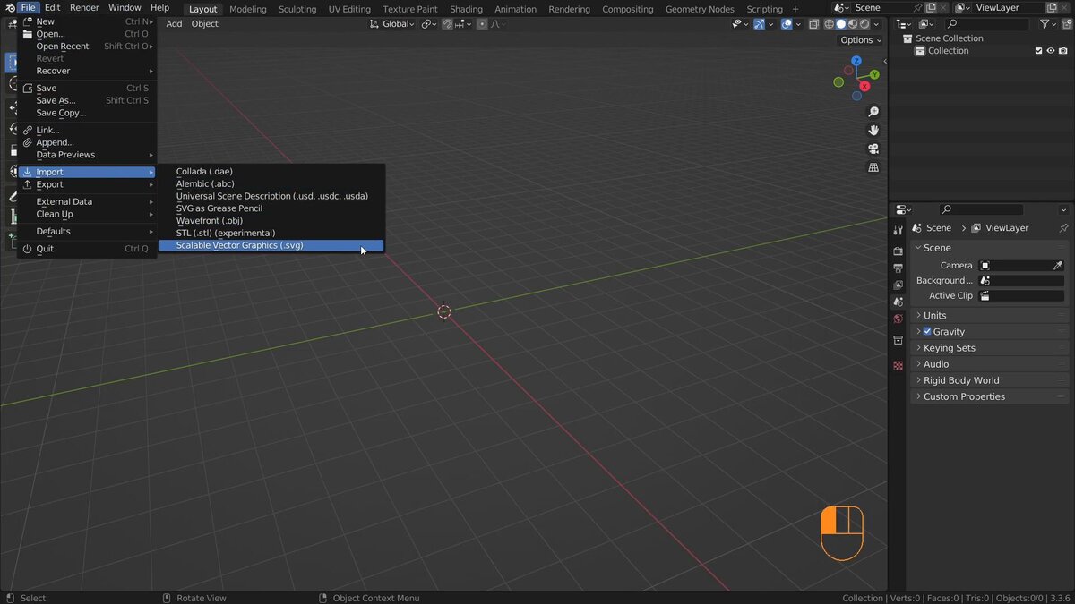Viewport: 1075px width, 604px height.
Task: Click the red X axis on navigation gizmo
Action: (x=864, y=87)
